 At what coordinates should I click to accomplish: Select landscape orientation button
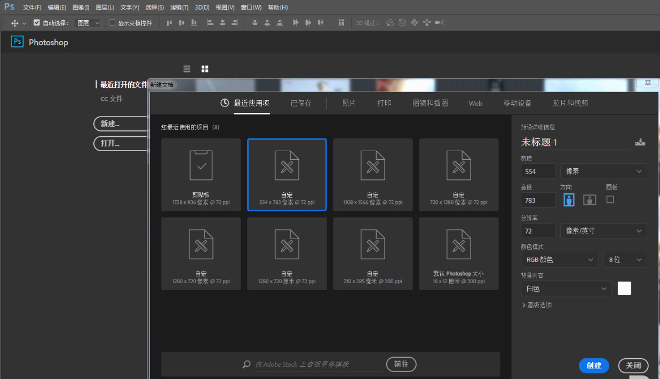tap(590, 200)
